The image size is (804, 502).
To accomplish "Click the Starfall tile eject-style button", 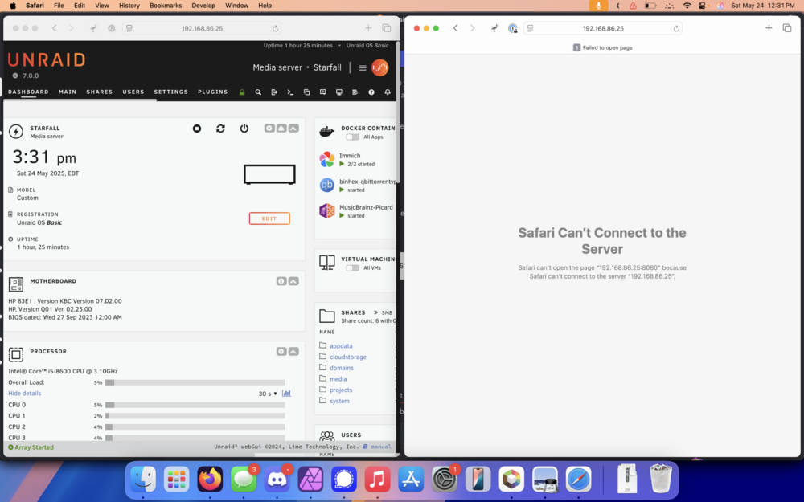I will pyautogui.click(x=281, y=128).
